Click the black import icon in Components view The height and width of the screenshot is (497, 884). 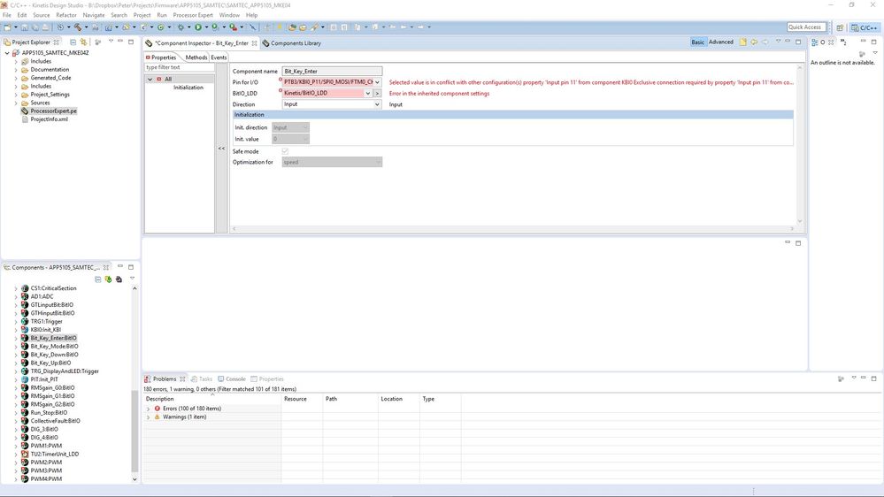[x=119, y=279]
